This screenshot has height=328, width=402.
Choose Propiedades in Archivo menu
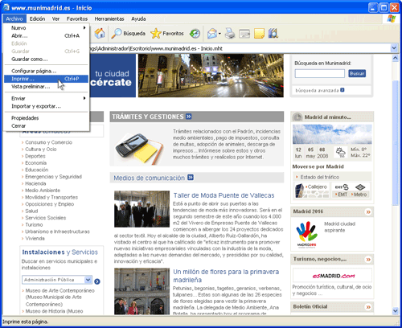tap(46, 118)
